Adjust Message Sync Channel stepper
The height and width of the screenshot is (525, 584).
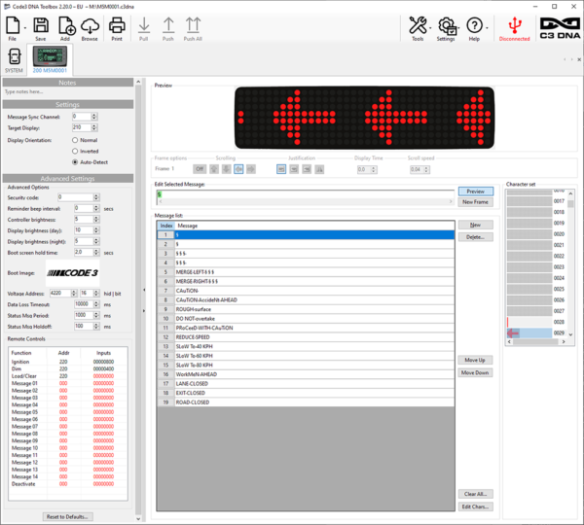[94, 117]
